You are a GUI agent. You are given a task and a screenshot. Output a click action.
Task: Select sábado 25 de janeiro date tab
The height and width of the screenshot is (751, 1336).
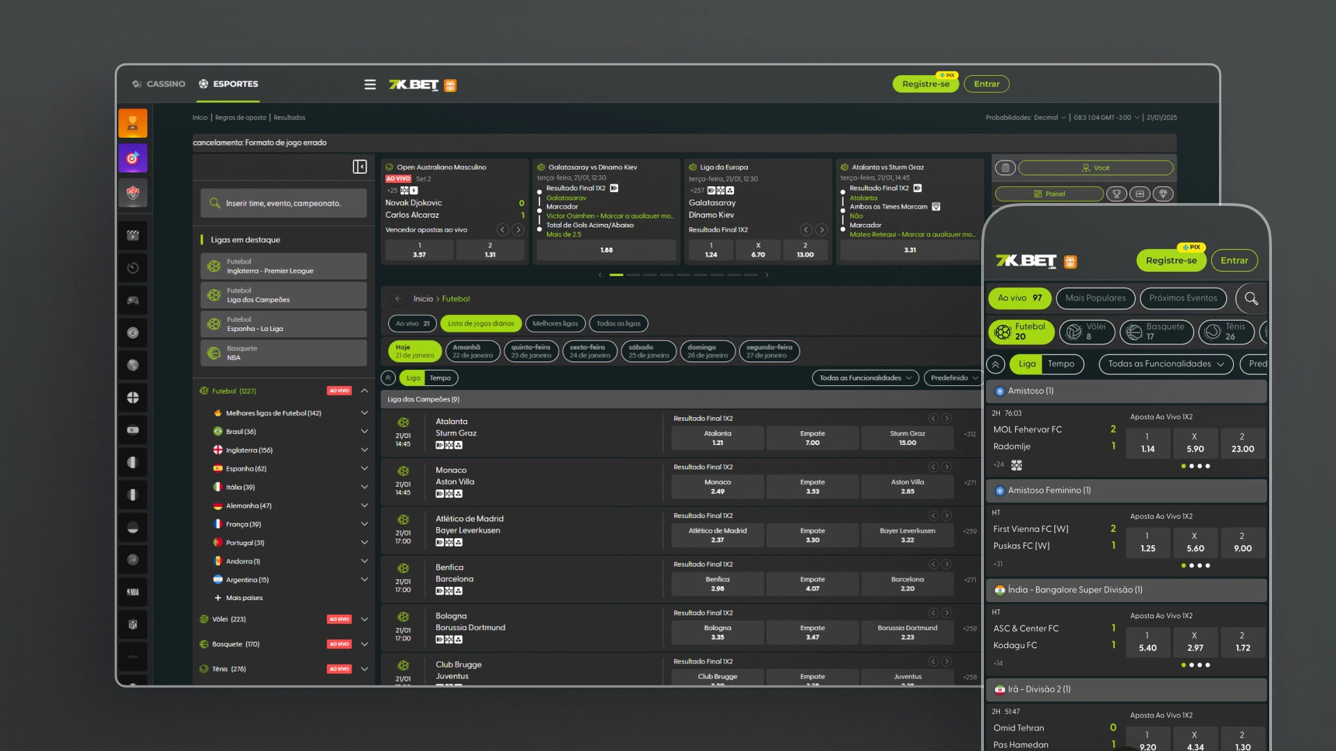[x=649, y=352]
